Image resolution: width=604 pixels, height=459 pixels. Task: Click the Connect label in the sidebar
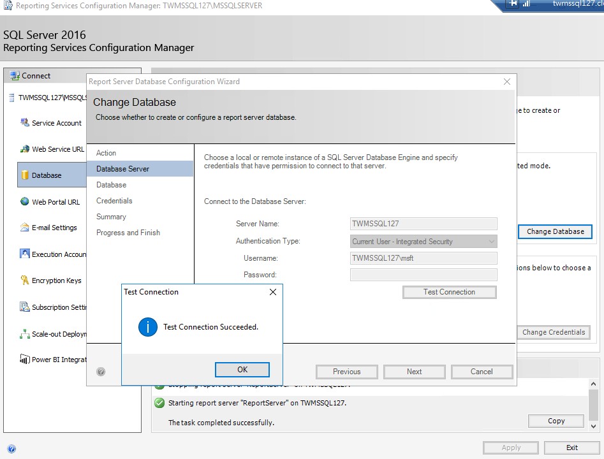pos(36,76)
